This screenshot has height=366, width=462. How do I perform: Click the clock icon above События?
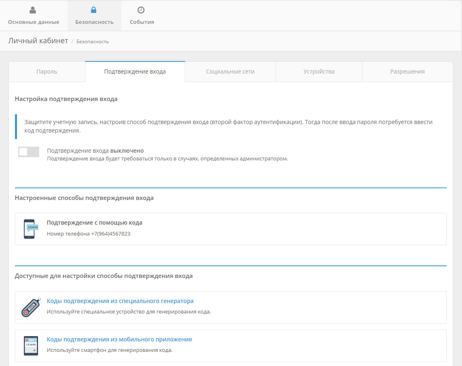pyautogui.click(x=141, y=10)
